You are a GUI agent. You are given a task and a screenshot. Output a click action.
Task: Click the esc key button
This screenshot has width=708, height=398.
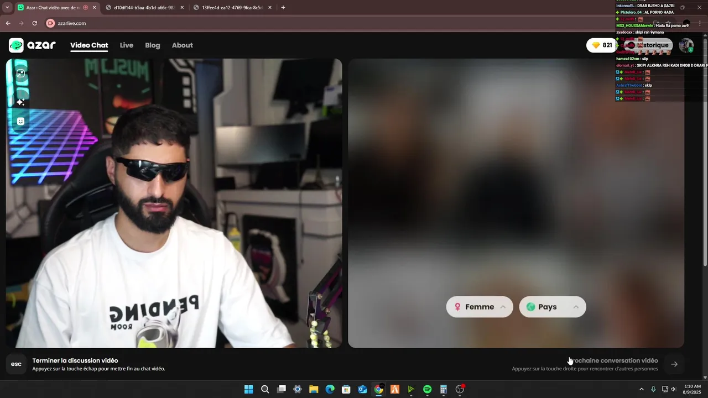[16, 364]
